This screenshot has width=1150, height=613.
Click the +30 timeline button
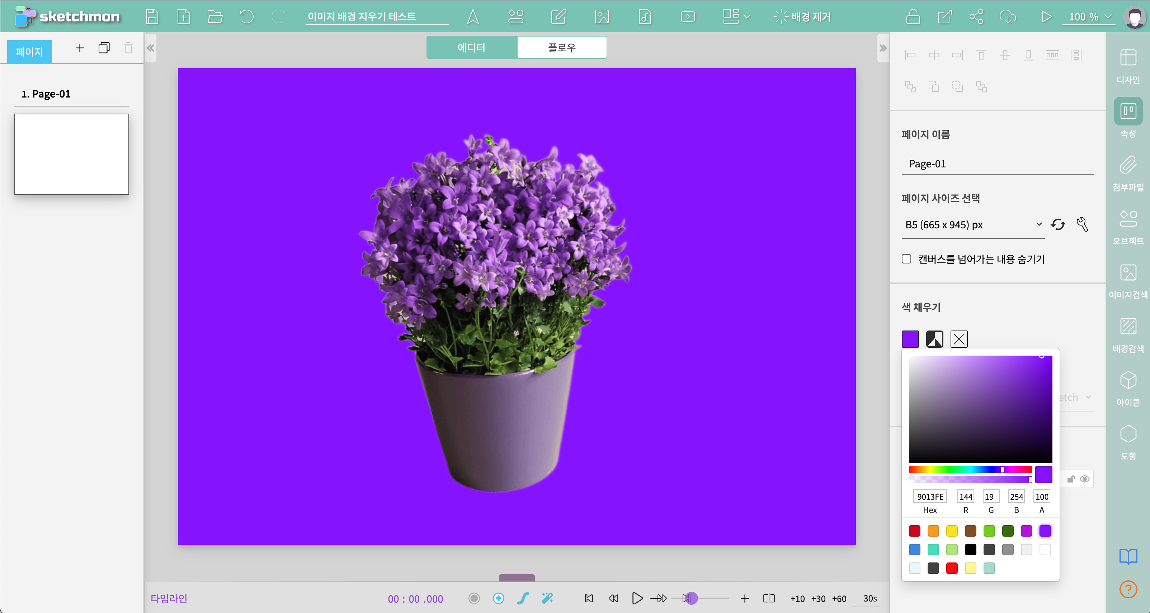pyautogui.click(x=818, y=598)
